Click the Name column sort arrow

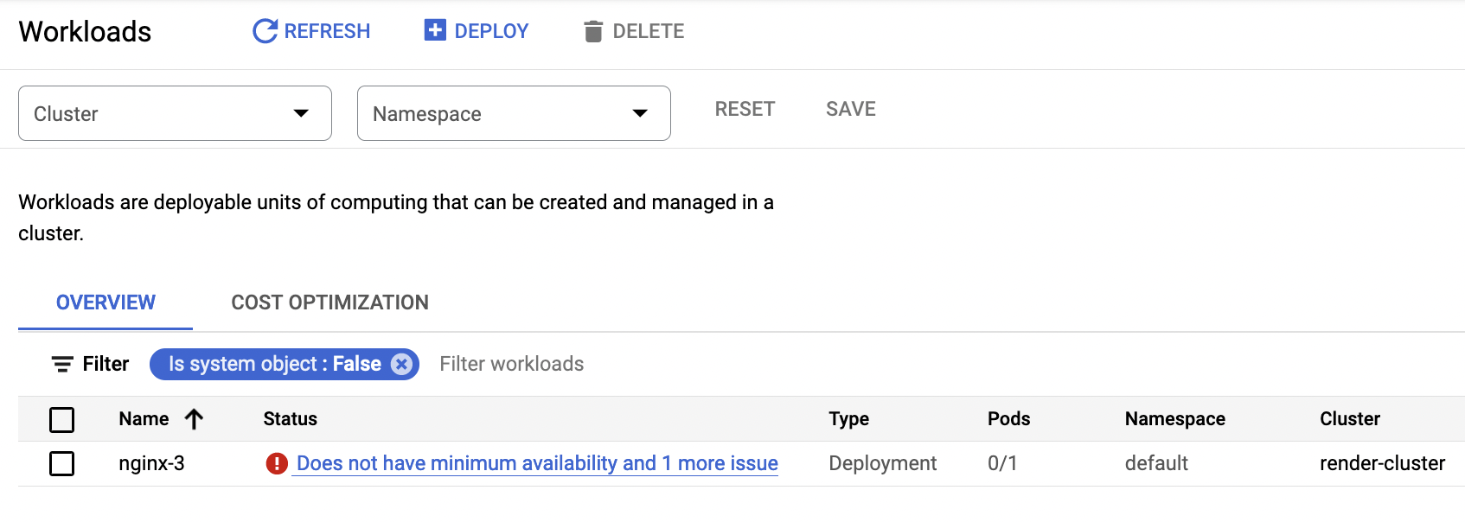194,419
